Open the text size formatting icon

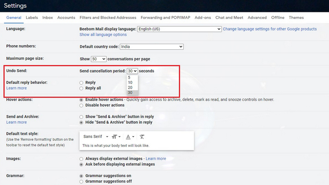click(116, 137)
